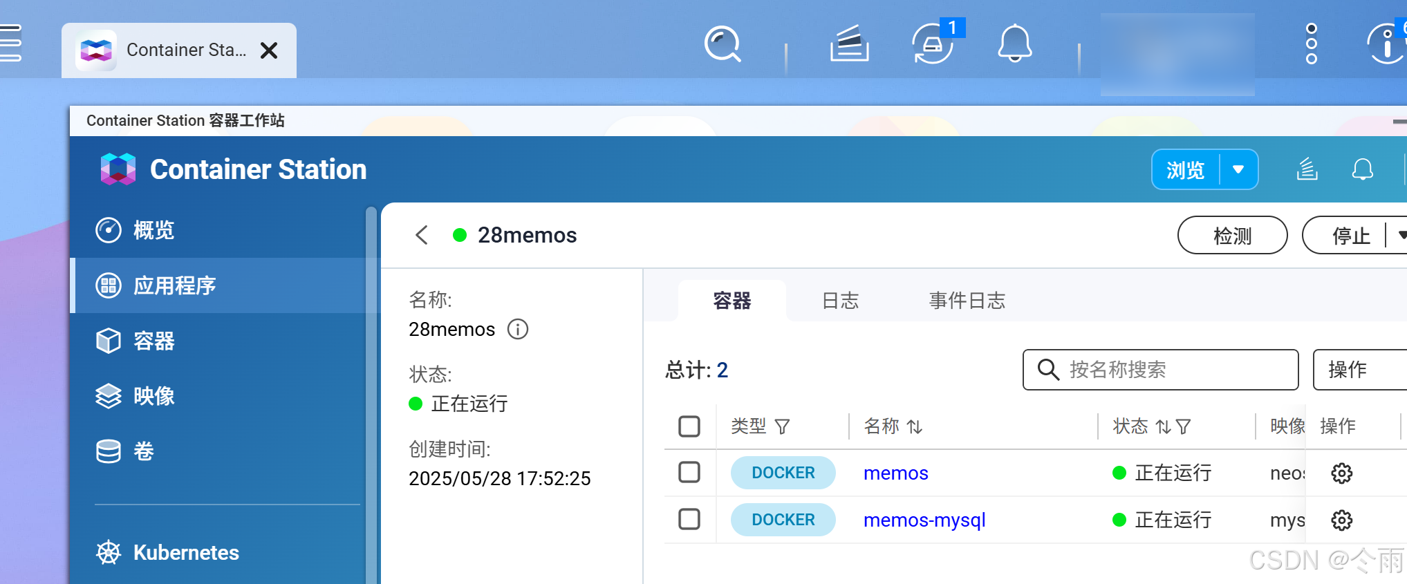Open Container Station notification bell icon
1407x584 pixels.
[x=1363, y=169]
